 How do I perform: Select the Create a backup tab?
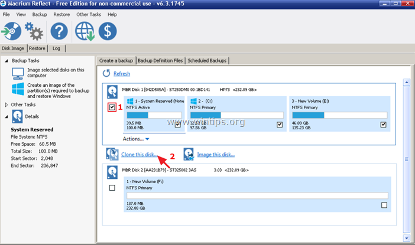(x=116, y=61)
